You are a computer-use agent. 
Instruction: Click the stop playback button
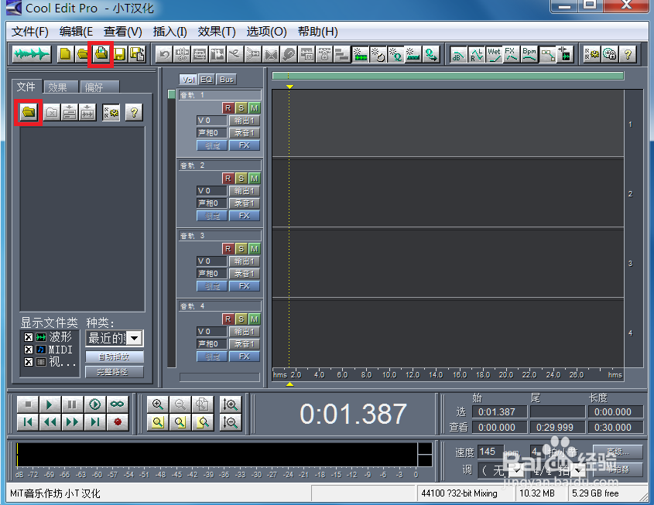click(x=28, y=404)
